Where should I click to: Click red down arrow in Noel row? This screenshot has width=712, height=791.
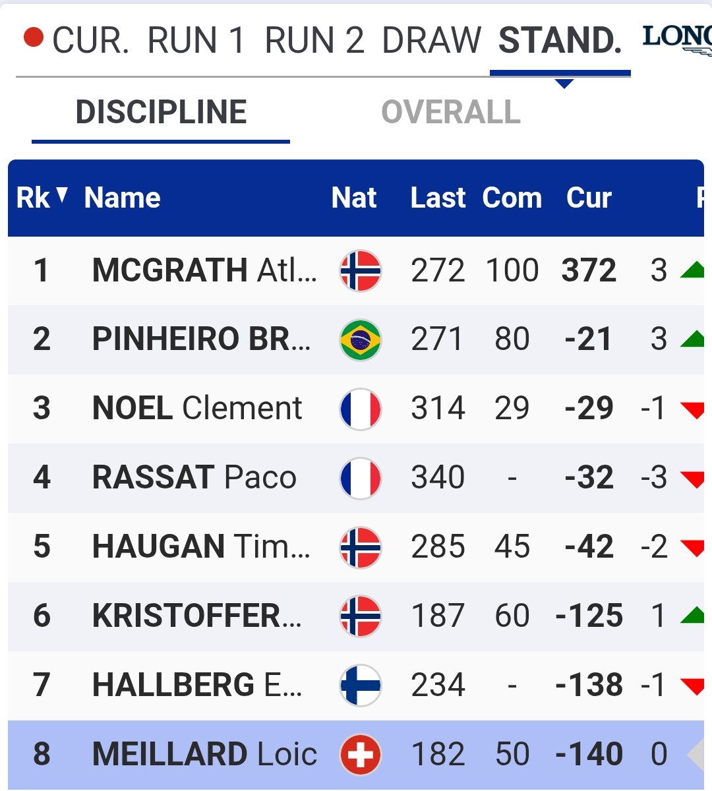(692, 410)
